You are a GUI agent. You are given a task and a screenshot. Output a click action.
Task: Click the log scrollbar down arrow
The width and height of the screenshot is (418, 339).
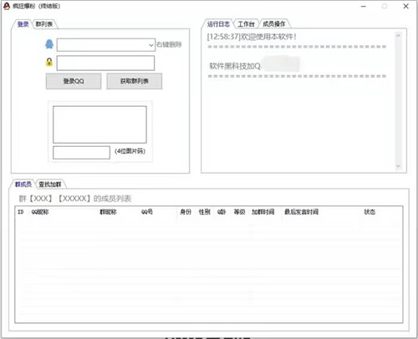pyautogui.click(x=398, y=166)
